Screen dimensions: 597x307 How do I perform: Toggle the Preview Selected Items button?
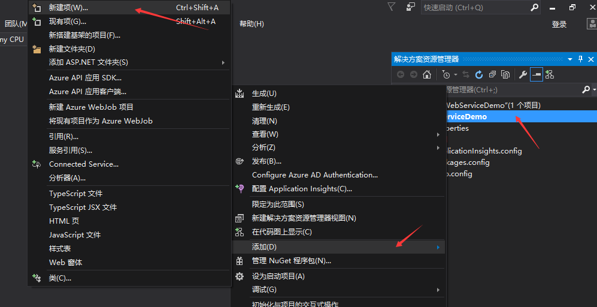[x=536, y=74]
